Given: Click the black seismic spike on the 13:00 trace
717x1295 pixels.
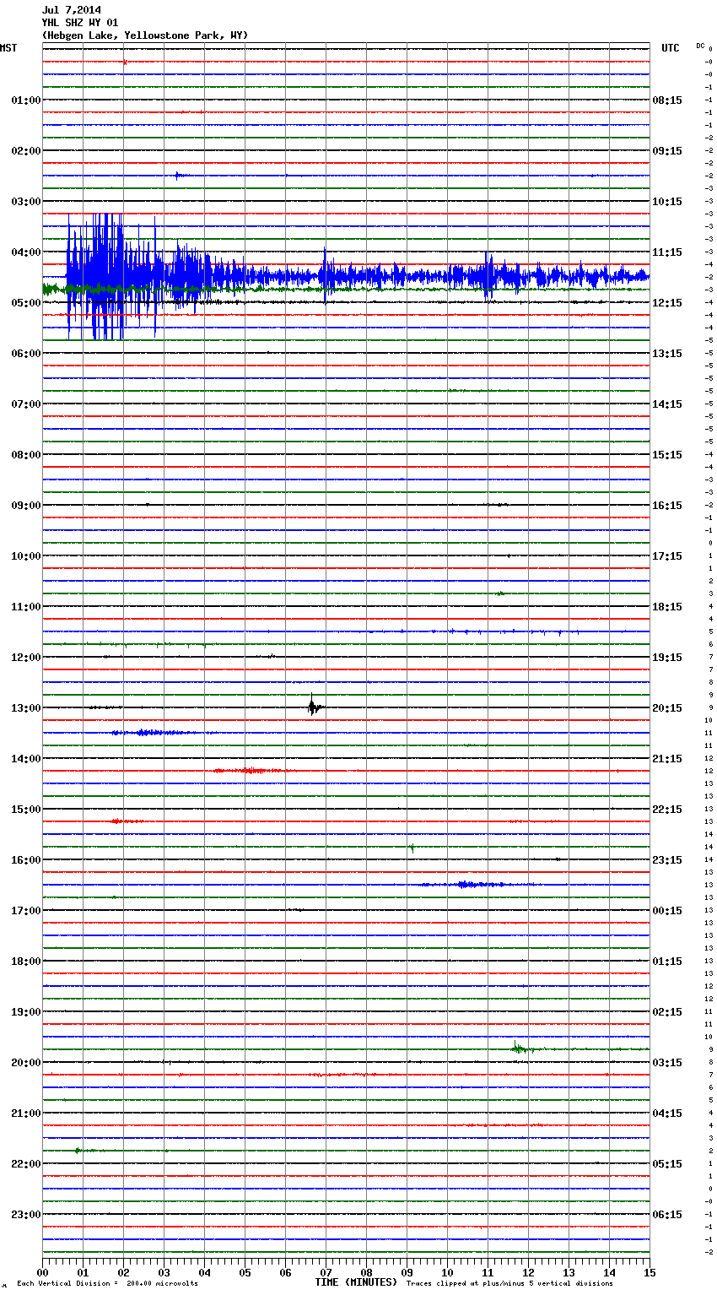Looking at the screenshot, I should 313,706.
